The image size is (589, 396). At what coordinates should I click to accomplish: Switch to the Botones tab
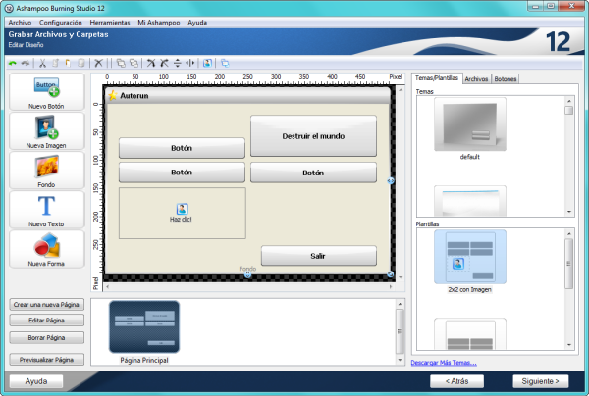click(506, 79)
